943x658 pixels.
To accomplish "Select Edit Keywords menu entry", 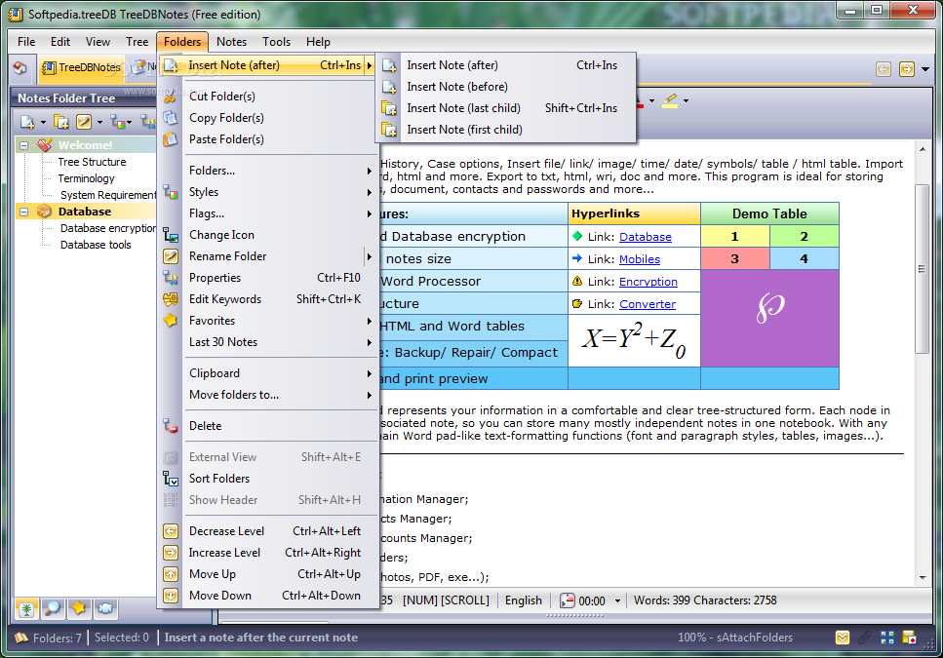I will tap(267, 299).
